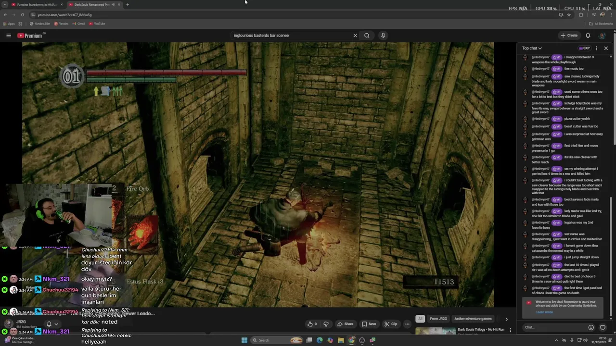Expand the Top chat dropdown
The height and width of the screenshot is (346, 616).
tap(532, 48)
